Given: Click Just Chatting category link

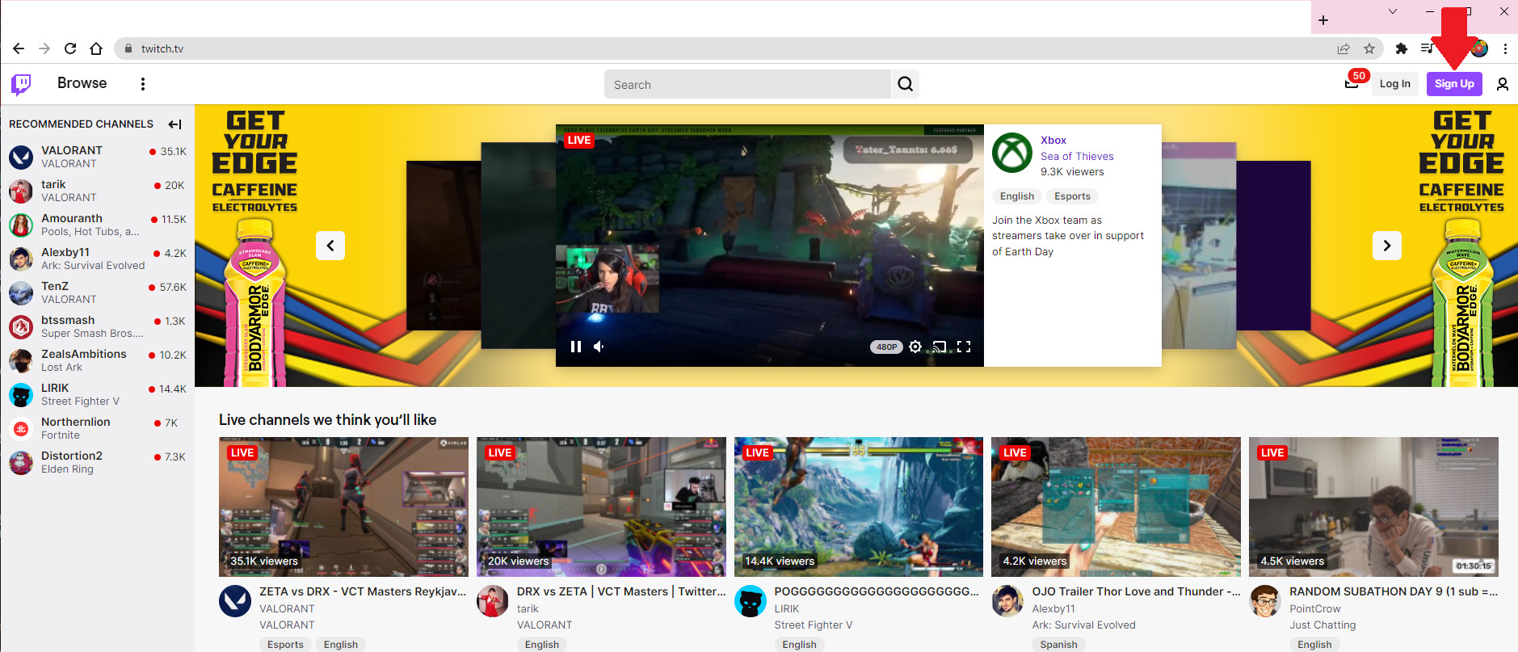Looking at the screenshot, I should pyautogui.click(x=1322, y=625).
